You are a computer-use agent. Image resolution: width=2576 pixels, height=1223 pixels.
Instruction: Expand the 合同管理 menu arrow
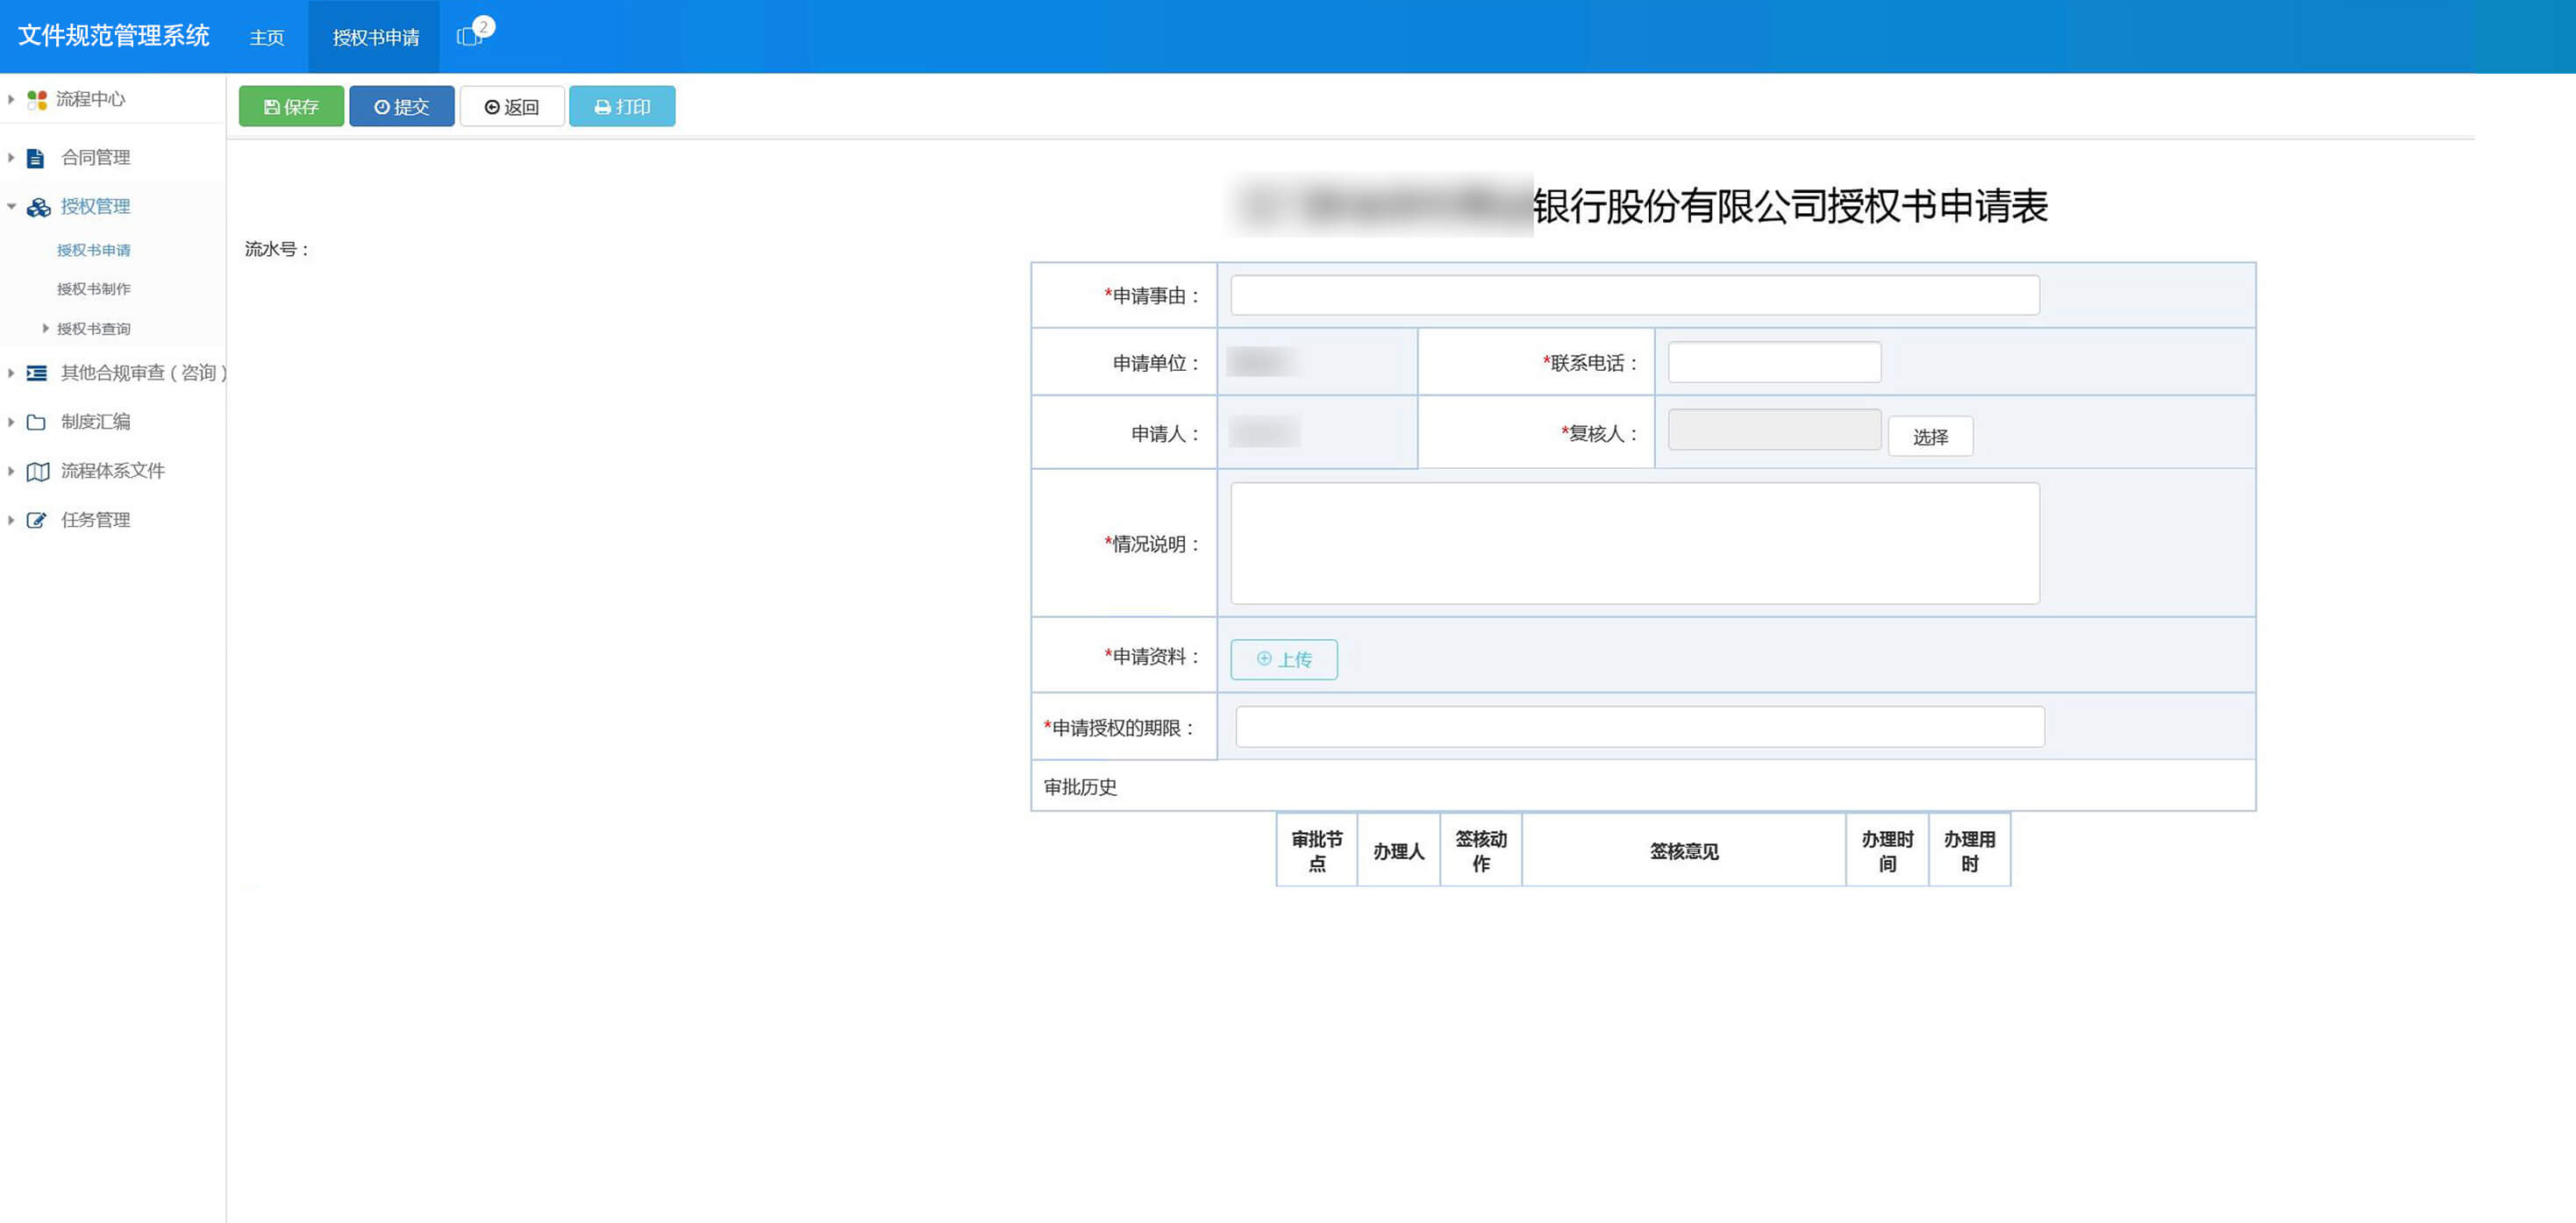point(11,157)
